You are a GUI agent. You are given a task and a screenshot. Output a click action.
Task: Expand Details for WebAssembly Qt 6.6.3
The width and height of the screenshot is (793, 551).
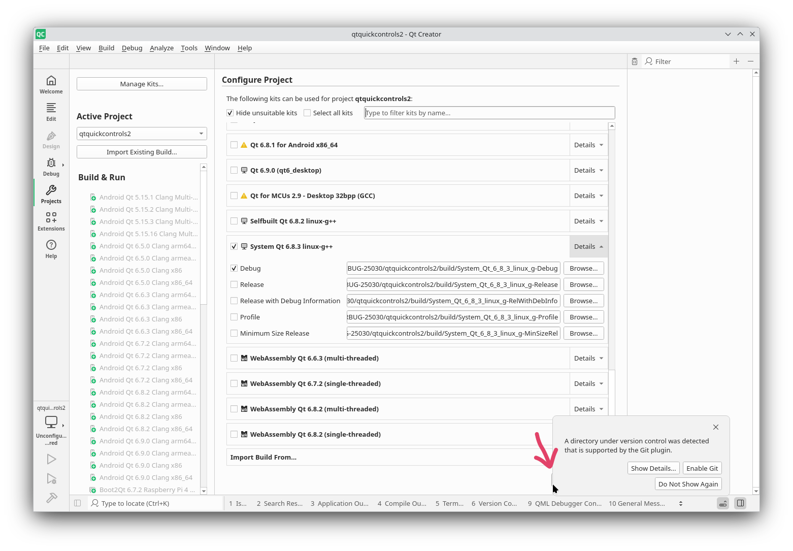pos(589,358)
